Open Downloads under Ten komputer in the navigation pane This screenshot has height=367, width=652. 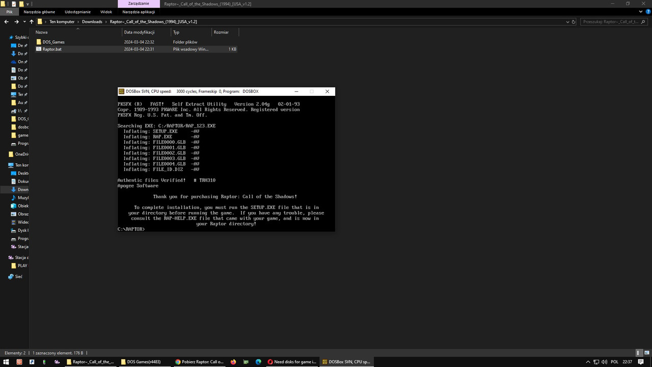(x=20, y=190)
